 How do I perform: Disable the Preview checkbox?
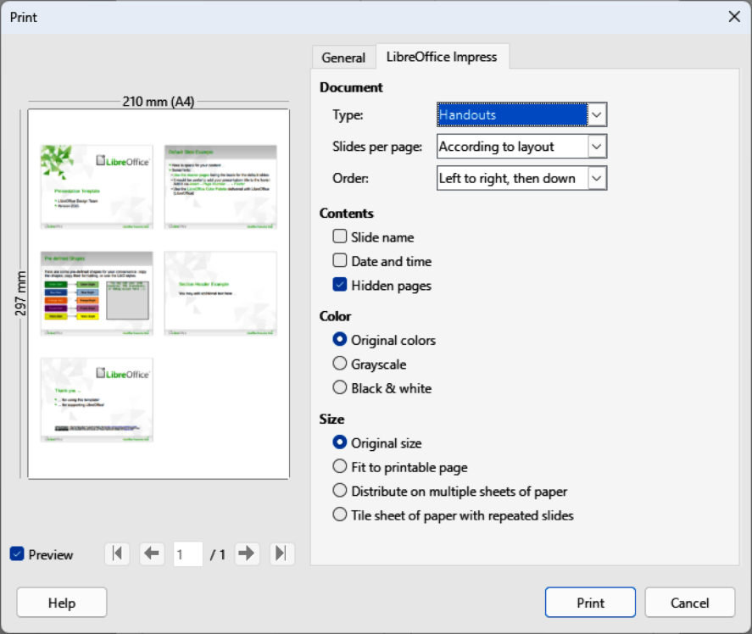(17, 554)
